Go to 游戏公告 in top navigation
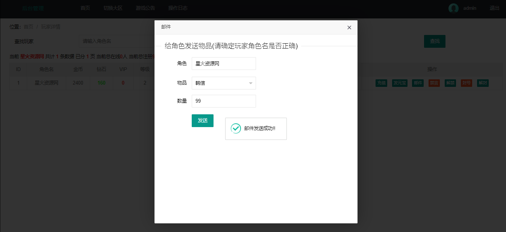Viewport: 506px width, 232px height. [x=145, y=8]
